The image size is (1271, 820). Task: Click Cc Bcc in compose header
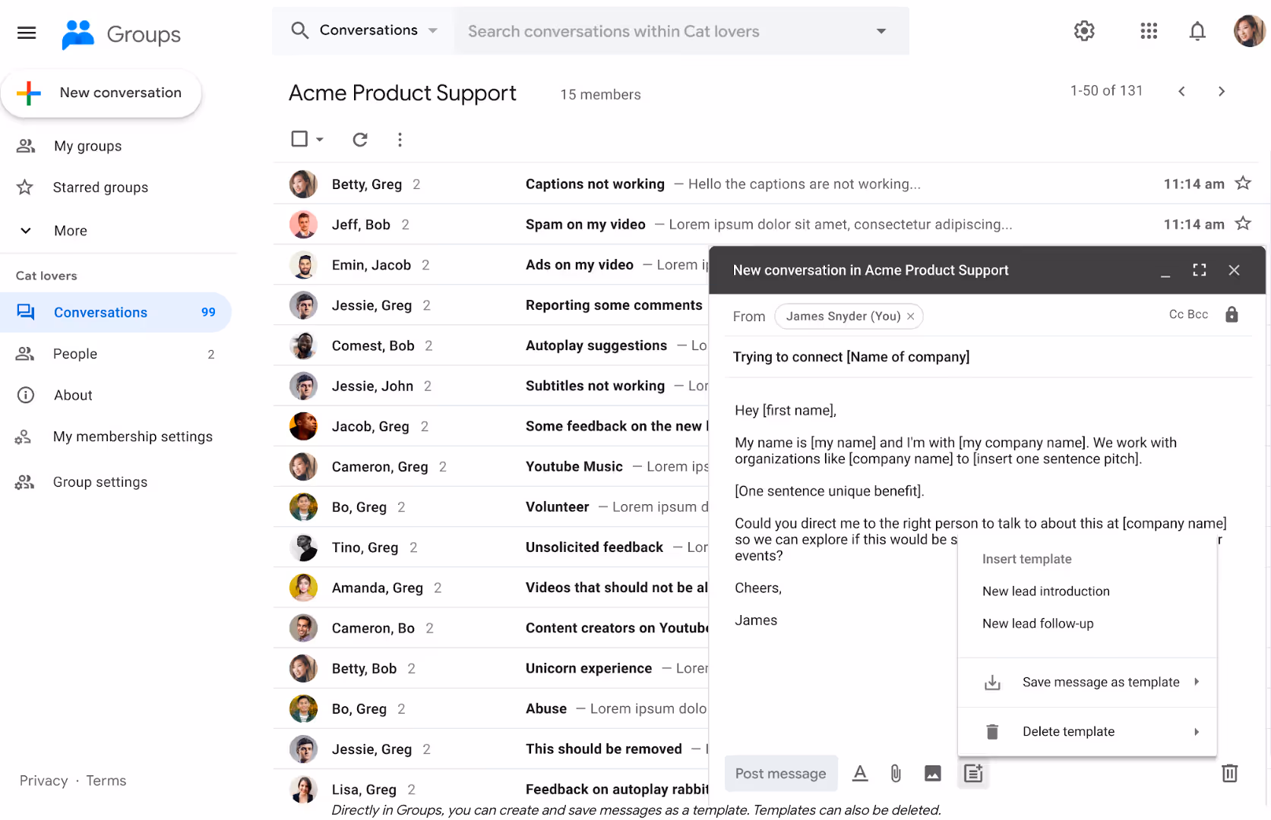point(1188,314)
